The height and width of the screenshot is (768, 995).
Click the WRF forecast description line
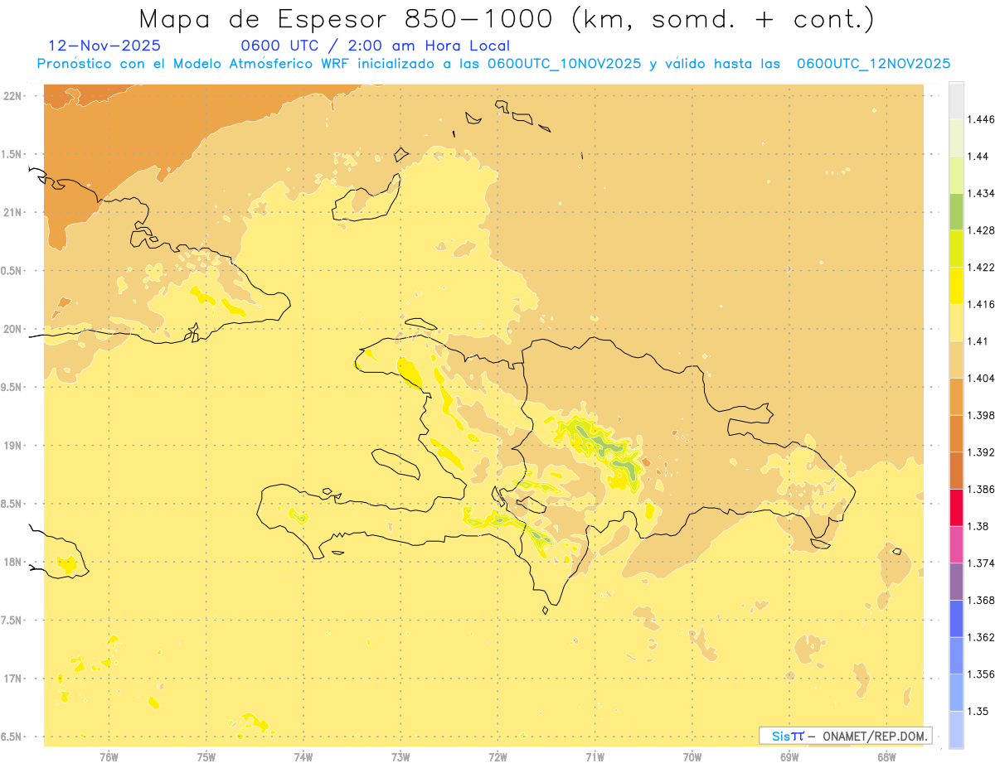493,64
